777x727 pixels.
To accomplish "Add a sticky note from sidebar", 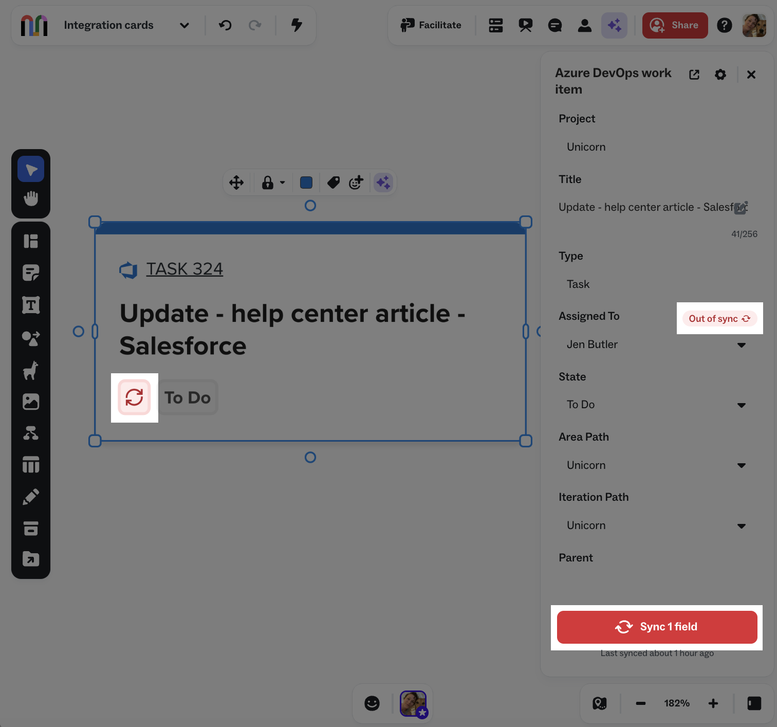I will point(31,273).
